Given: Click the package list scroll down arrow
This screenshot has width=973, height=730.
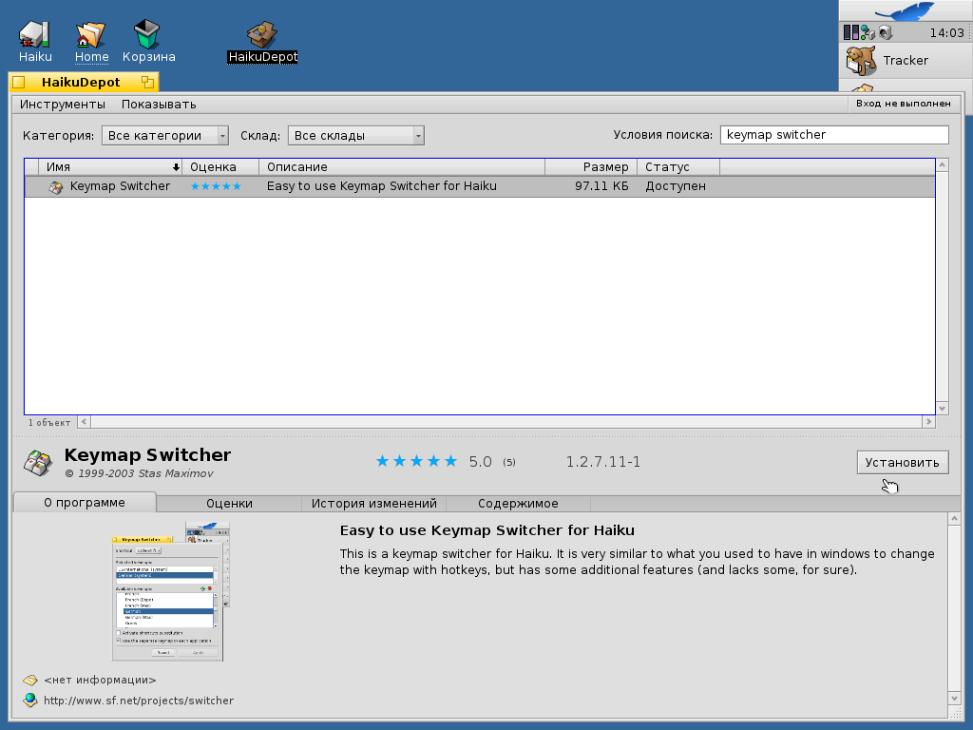Looking at the screenshot, I should [942, 409].
